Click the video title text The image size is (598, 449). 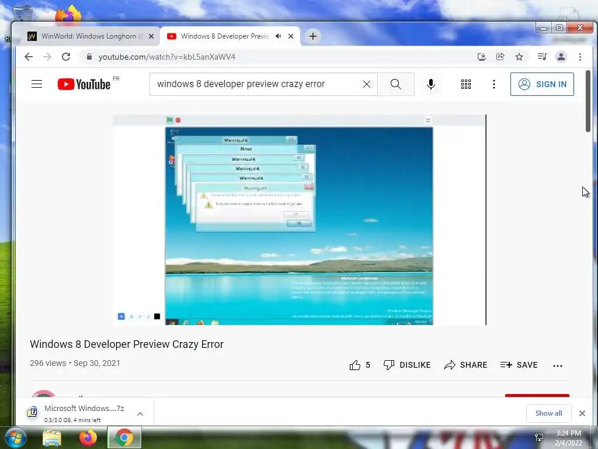127,344
